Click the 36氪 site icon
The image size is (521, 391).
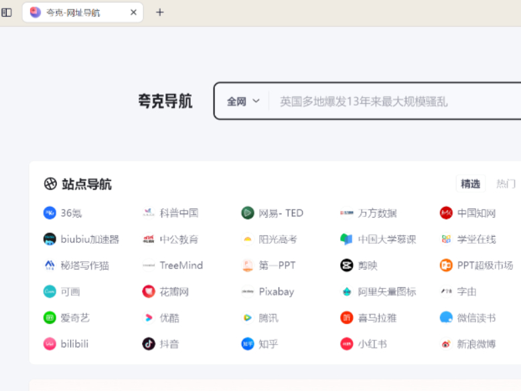(x=50, y=213)
